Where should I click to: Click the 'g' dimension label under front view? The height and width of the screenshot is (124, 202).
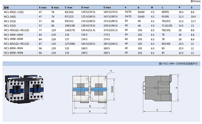click(x=90, y=106)
